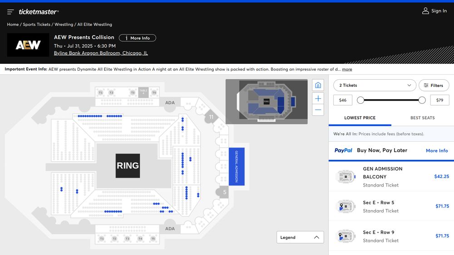Click the lower ADA section label
The image size is (454, 255).
[x=170, y=228]
